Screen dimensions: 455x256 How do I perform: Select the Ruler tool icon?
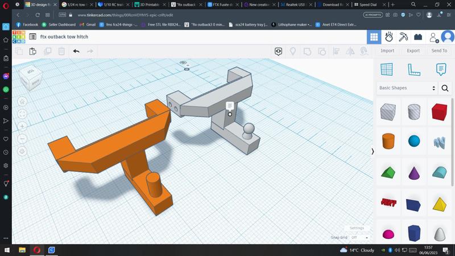(x=414, y=69)
